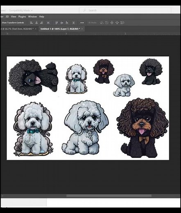
Task: Select the small white poodle with teal bow
Action: coord(76,79)
